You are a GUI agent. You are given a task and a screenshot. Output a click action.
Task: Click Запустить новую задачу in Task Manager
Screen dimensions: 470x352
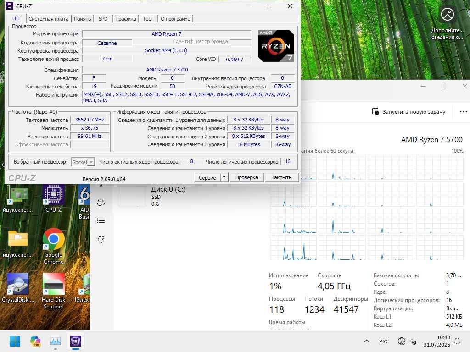408,112
